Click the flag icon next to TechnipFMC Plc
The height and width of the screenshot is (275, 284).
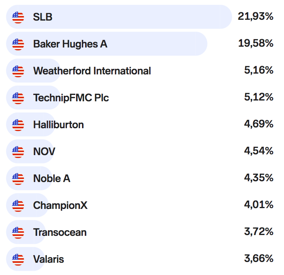(18, 98)
